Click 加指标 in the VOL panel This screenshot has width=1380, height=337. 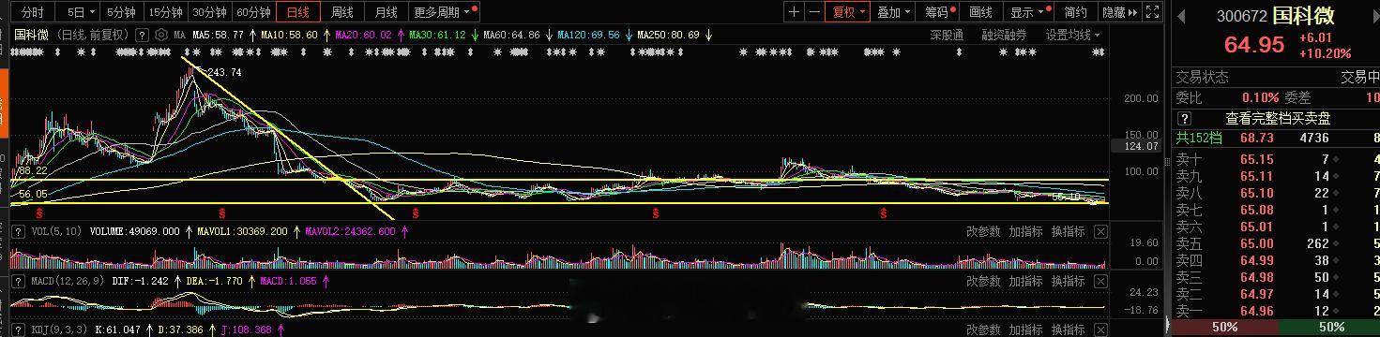(x=1026, y=231)
